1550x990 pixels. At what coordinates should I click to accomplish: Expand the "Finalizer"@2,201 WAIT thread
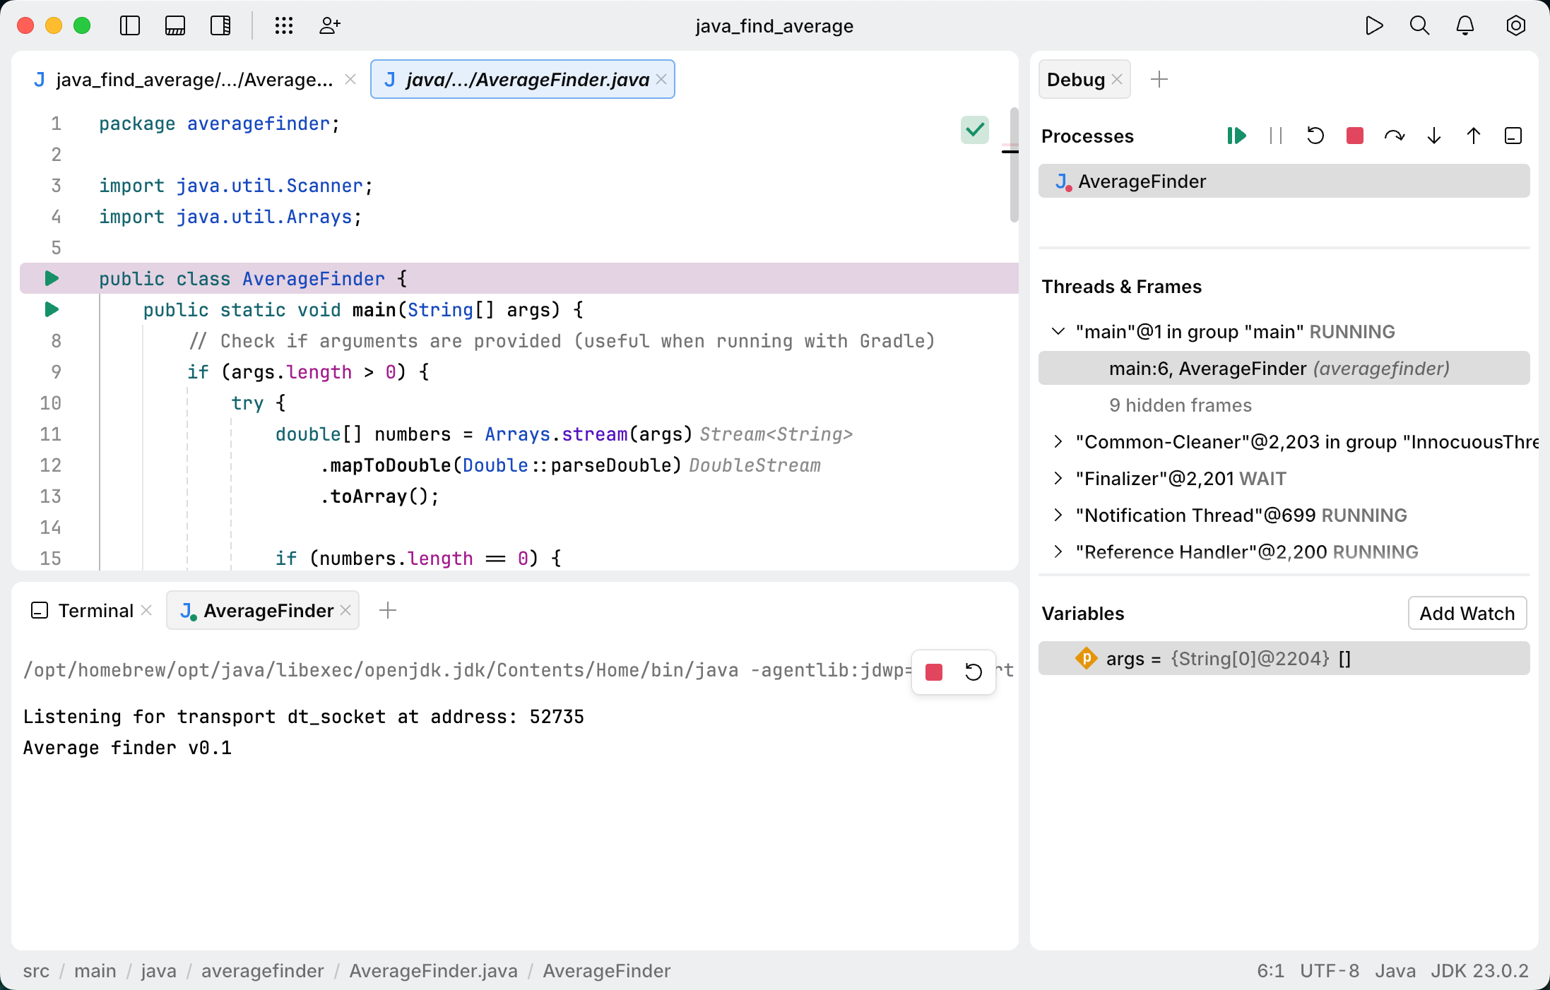(1057, 478)
